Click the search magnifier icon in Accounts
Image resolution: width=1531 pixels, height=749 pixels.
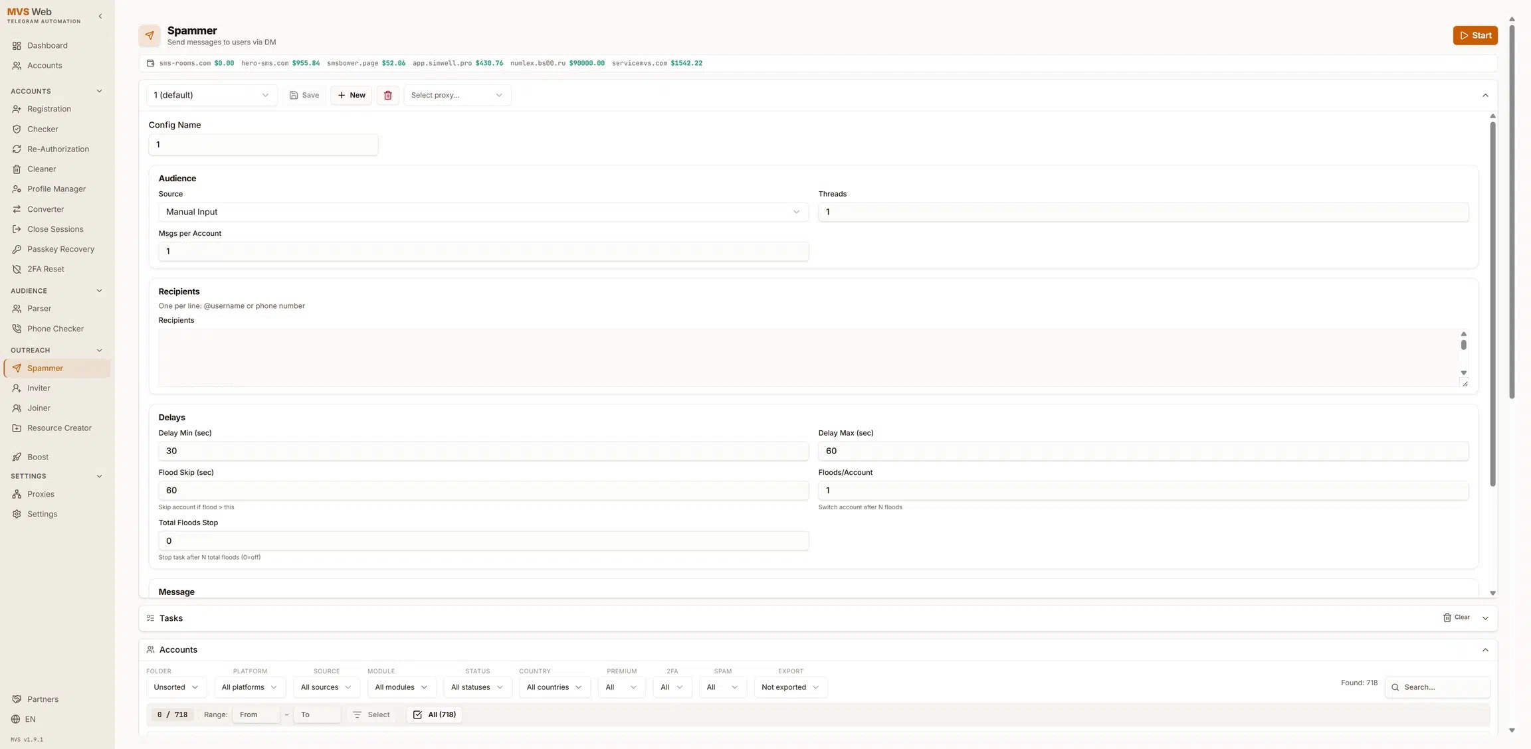click(x=1395, y=687)
